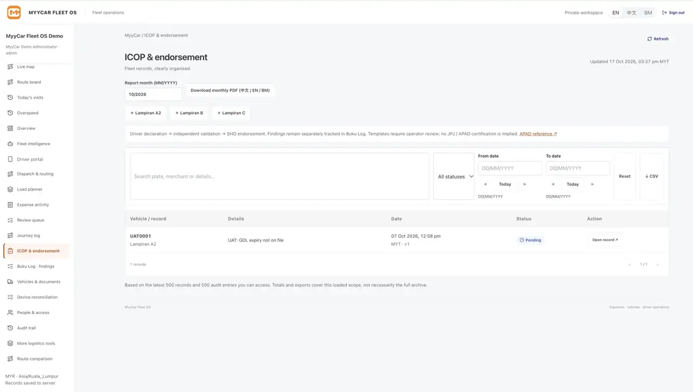Open record for UAT0001
Image resolution: width=693 pixels, height=392 pixels.
pos(605,240)
